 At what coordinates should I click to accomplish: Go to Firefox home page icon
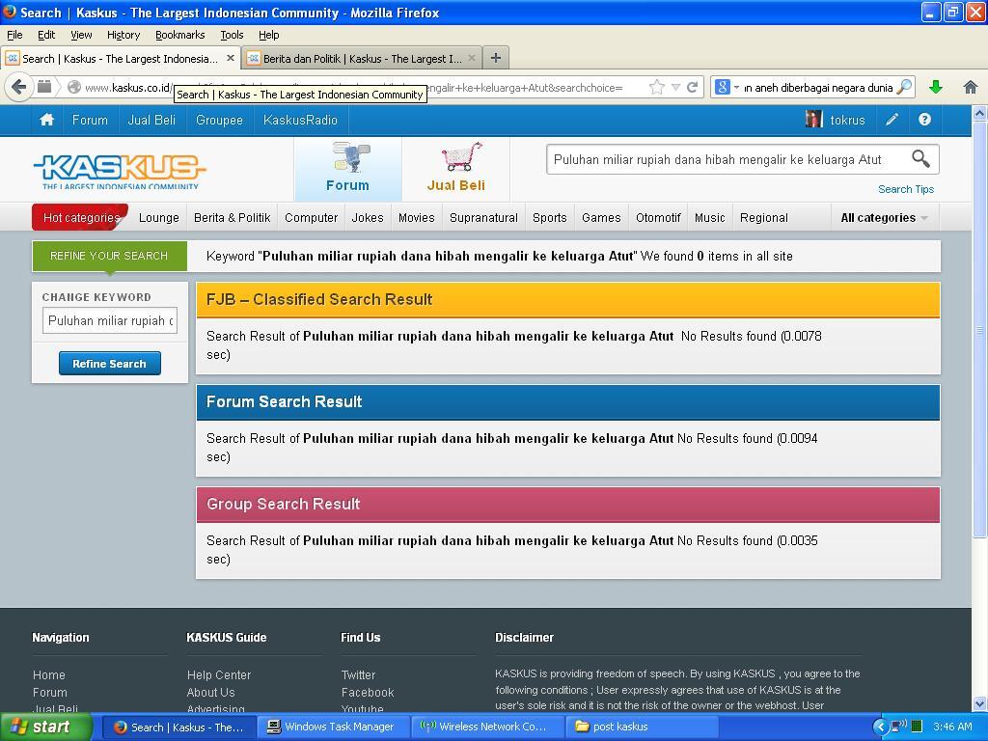(971, 87)
